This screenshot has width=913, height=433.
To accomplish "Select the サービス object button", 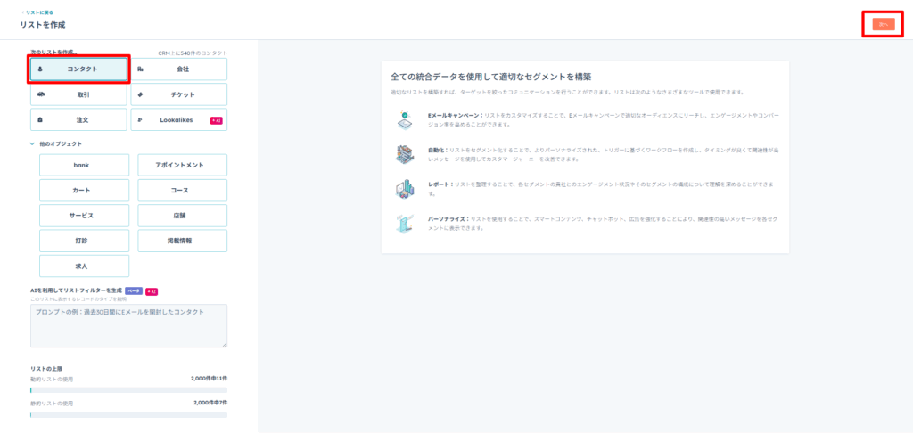I will [x=85, y=216].
